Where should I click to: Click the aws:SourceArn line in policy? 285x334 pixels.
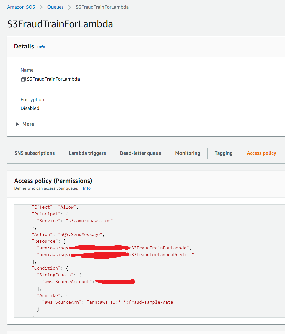click(109, 302)
